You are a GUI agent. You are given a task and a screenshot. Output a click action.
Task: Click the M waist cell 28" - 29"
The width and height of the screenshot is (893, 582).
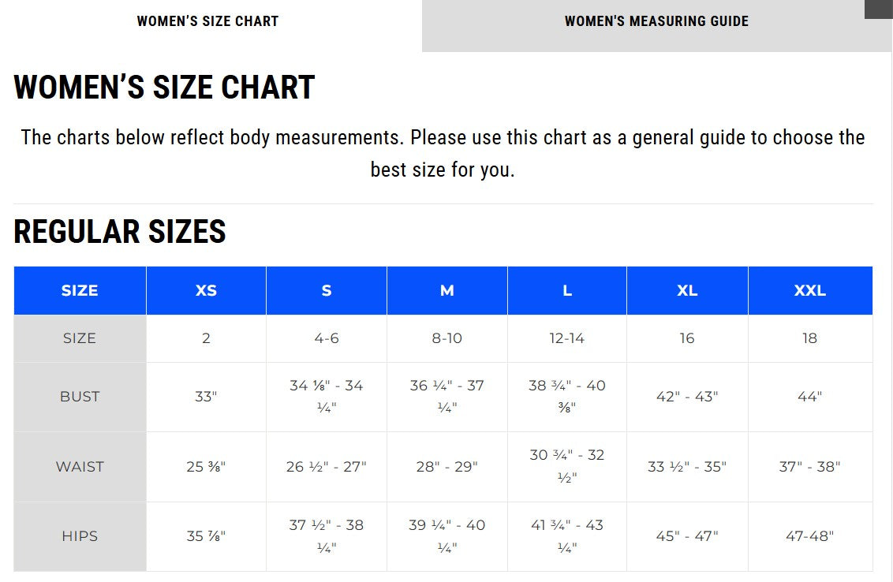click(447, 466)
